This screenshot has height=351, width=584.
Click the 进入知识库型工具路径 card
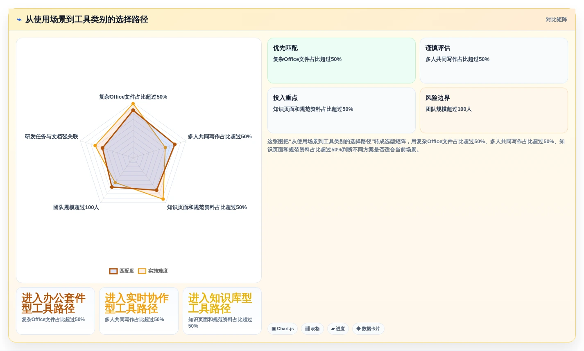click(x=222, y=311)
